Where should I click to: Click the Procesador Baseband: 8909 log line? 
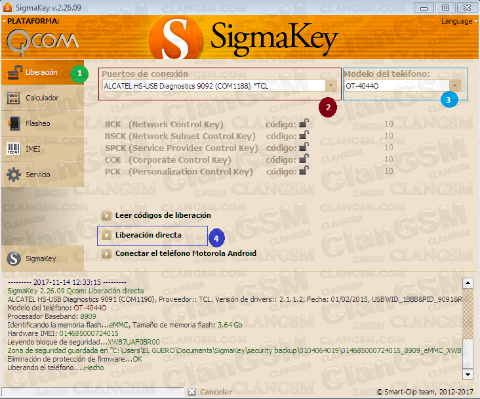point(52,316)
